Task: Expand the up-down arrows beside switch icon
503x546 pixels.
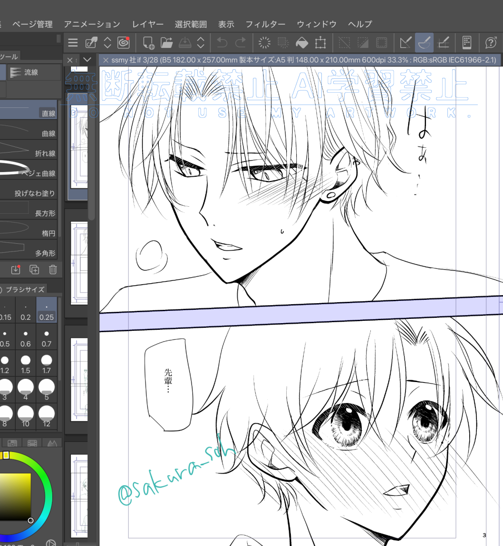Action: [x=107, y=43]
